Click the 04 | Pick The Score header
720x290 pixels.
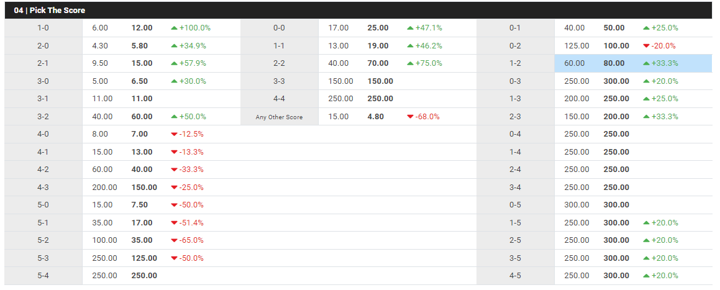(50, 10)
